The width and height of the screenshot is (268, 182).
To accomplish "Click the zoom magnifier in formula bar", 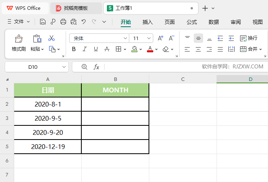I will point(84,67).
